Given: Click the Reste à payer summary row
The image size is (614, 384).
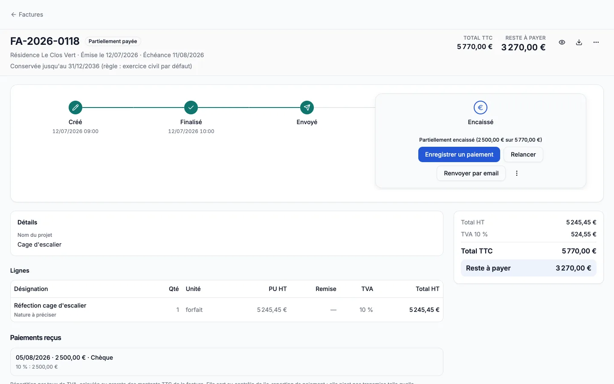Looking at the screenshot, I should click(529, 268).
